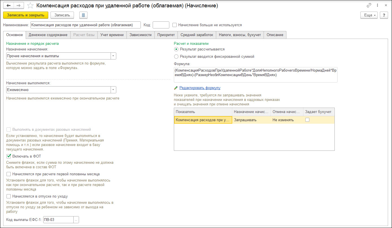Open the Еще dropdown menu
The width and height of the screenshot is (392, 228).
(369, 15)
